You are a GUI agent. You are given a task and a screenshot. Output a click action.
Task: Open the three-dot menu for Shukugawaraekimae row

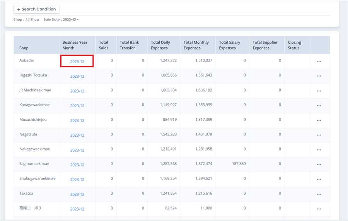pyautogui.click(x=319, y=180)
